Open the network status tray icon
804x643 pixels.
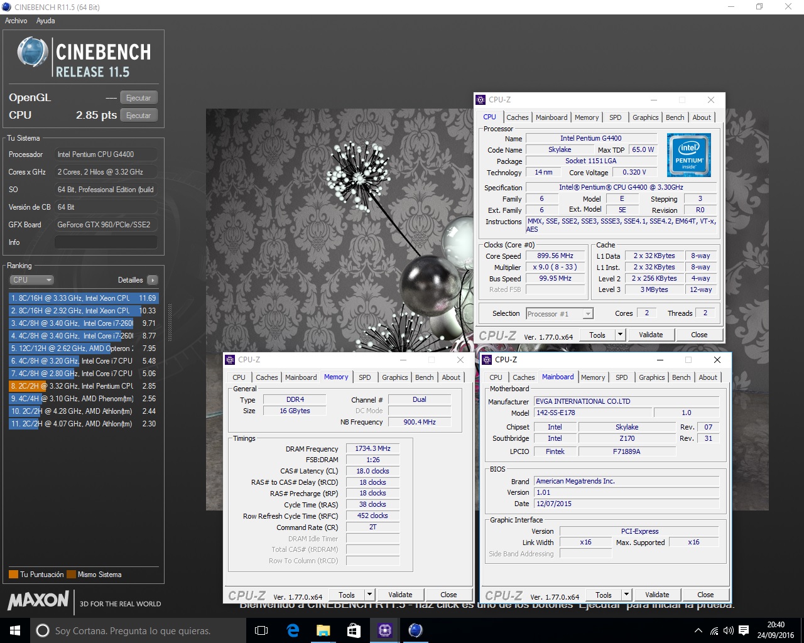[714, 630]
